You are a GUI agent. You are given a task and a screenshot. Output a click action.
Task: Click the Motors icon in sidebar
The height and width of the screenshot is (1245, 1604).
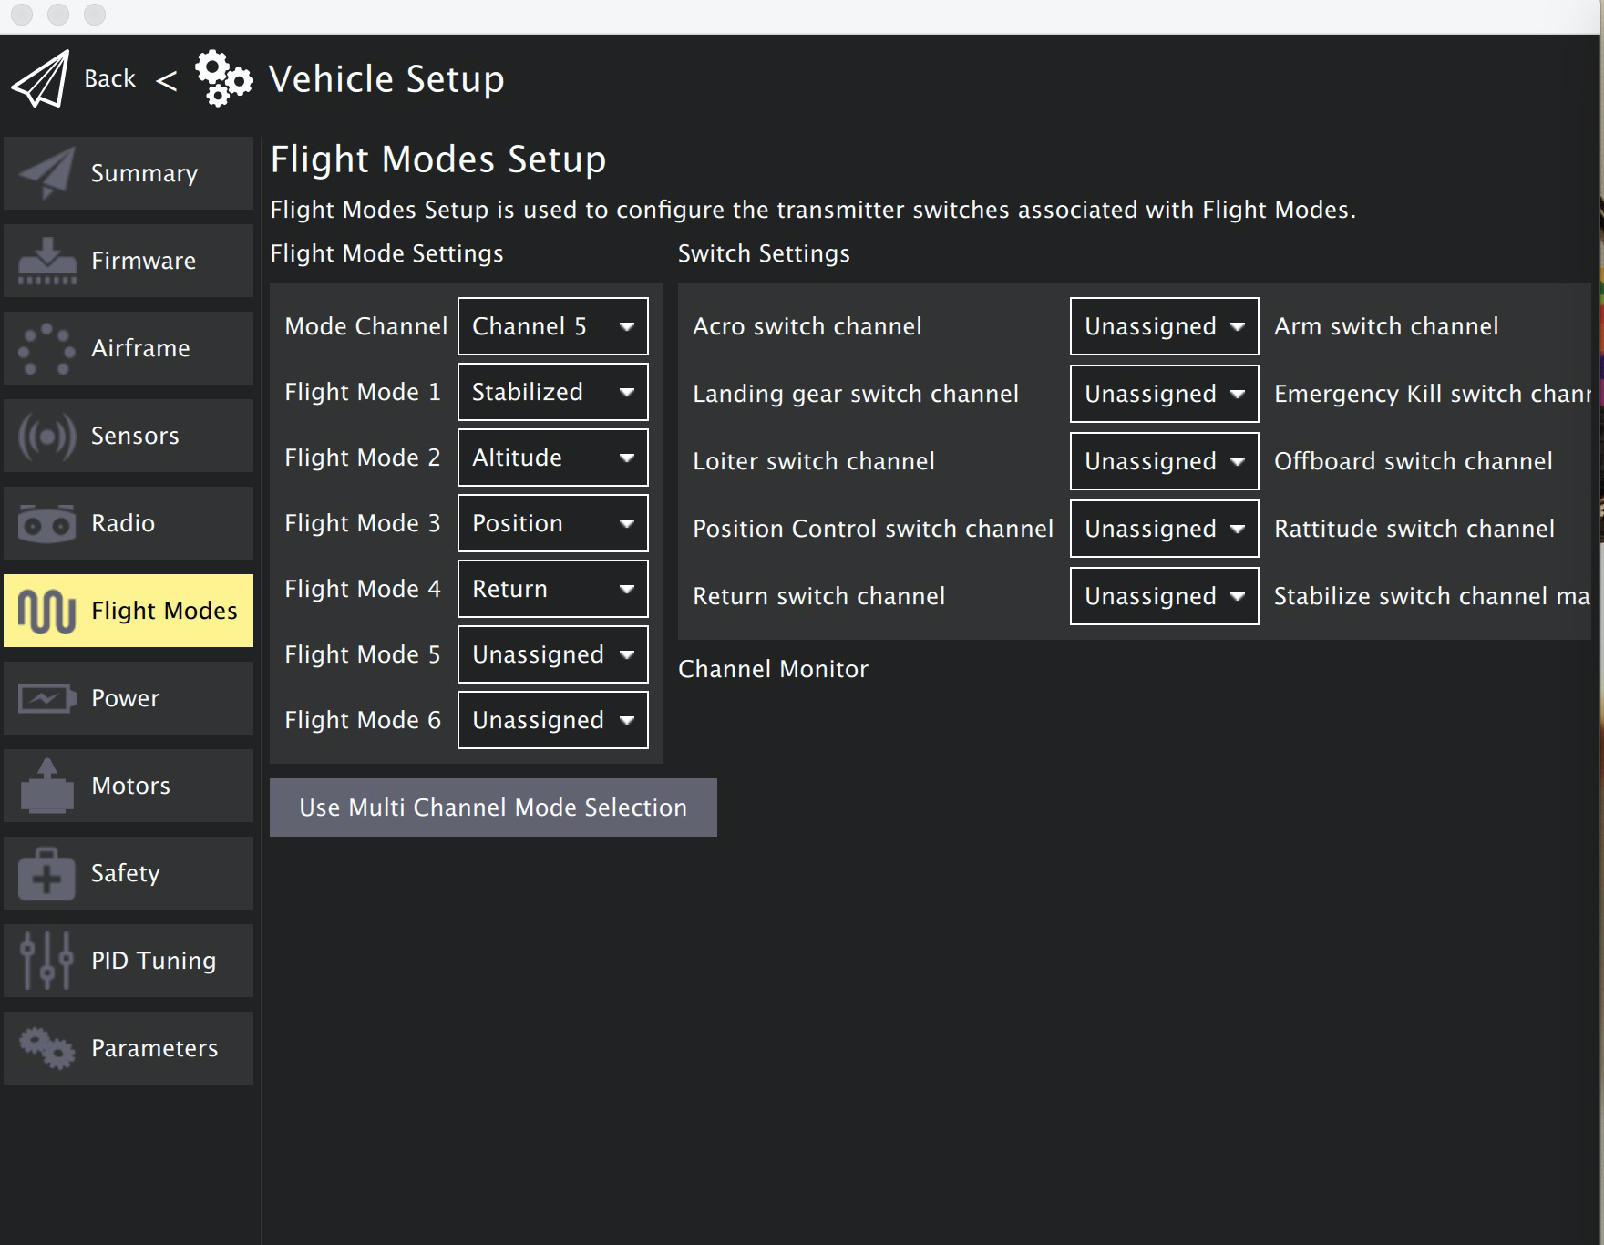coord(46,786)
